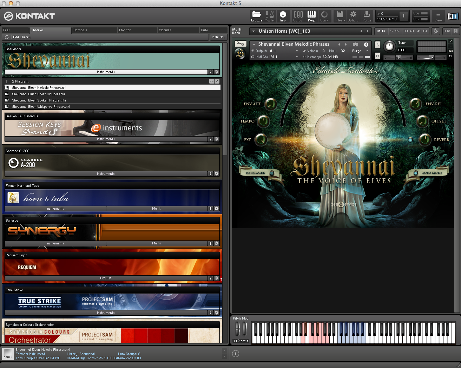Open Session Keys Grand S info icon
Image resolution: width=461 pixels, height=368 pixels.
tap(211, 139)
